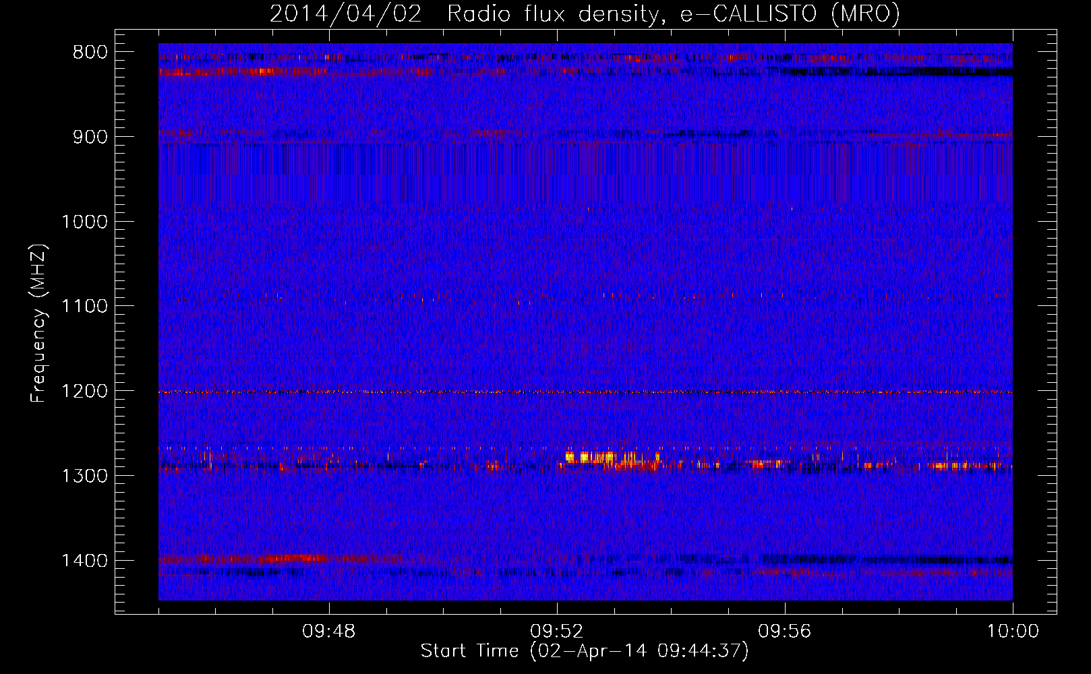
Task: Click the "Start Time (02-Apr-14 09:44:37)" label
Action: tap(585, 651)
